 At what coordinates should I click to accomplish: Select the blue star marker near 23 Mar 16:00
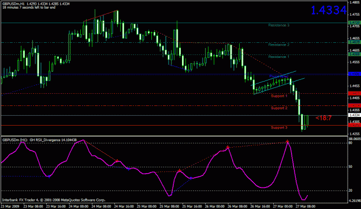pos(49,177)
